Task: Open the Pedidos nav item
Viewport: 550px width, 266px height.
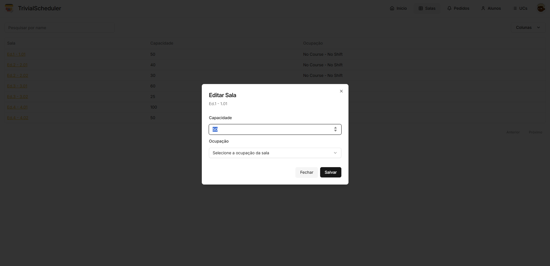Action: (x=458, y=8)
